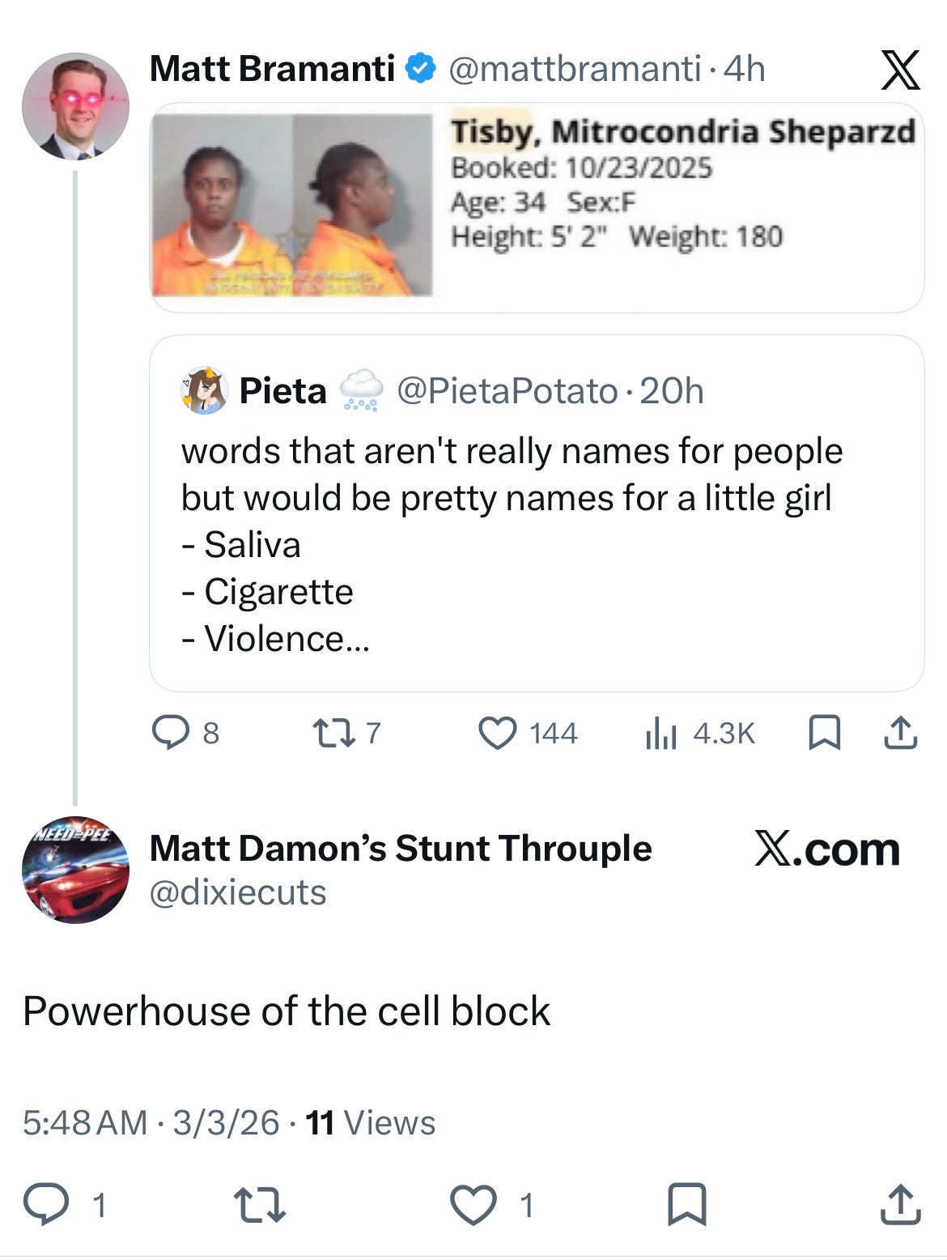
Task: Like the Powerhouse of the cell block post
Action: [473, 1204]
